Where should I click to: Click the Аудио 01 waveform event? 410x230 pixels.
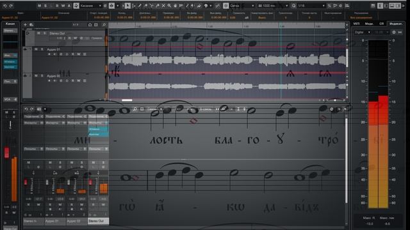pyautogui.click(x=227, y=59)
